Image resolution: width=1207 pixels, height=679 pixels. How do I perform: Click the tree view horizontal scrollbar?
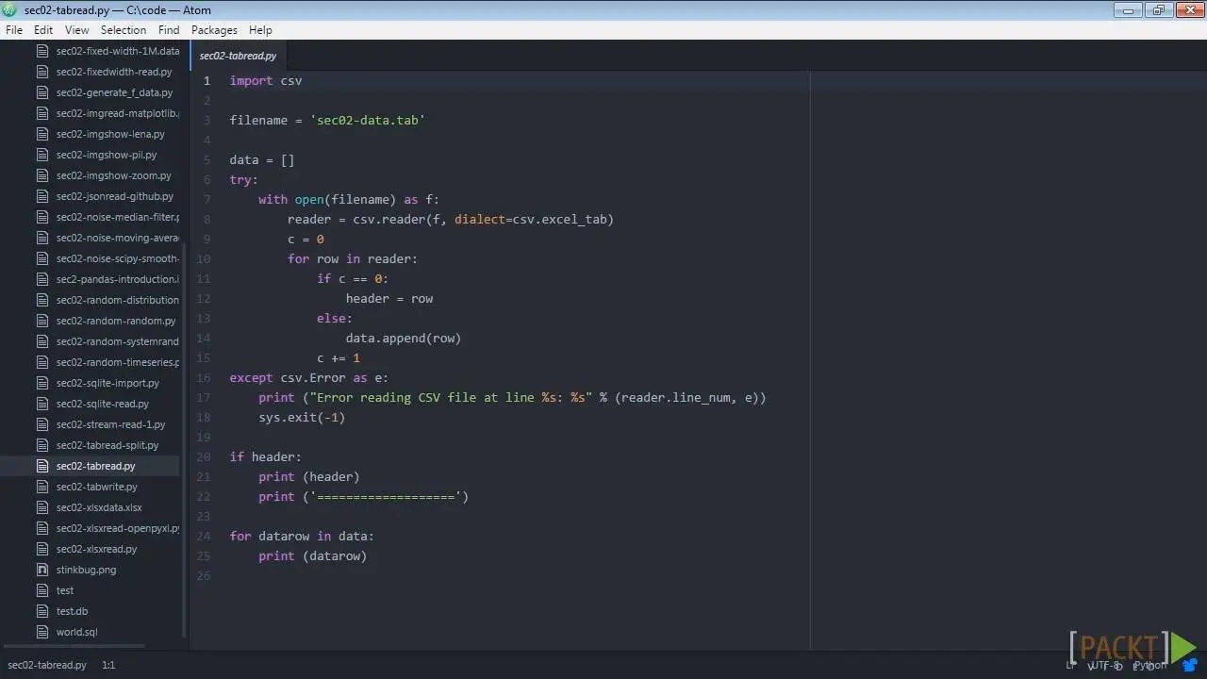74,646
